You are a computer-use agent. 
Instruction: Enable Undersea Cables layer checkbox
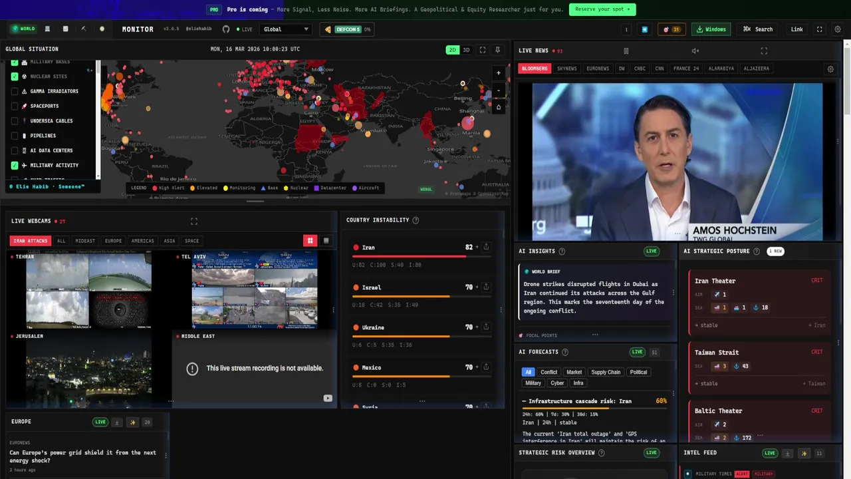pos(15,121)
